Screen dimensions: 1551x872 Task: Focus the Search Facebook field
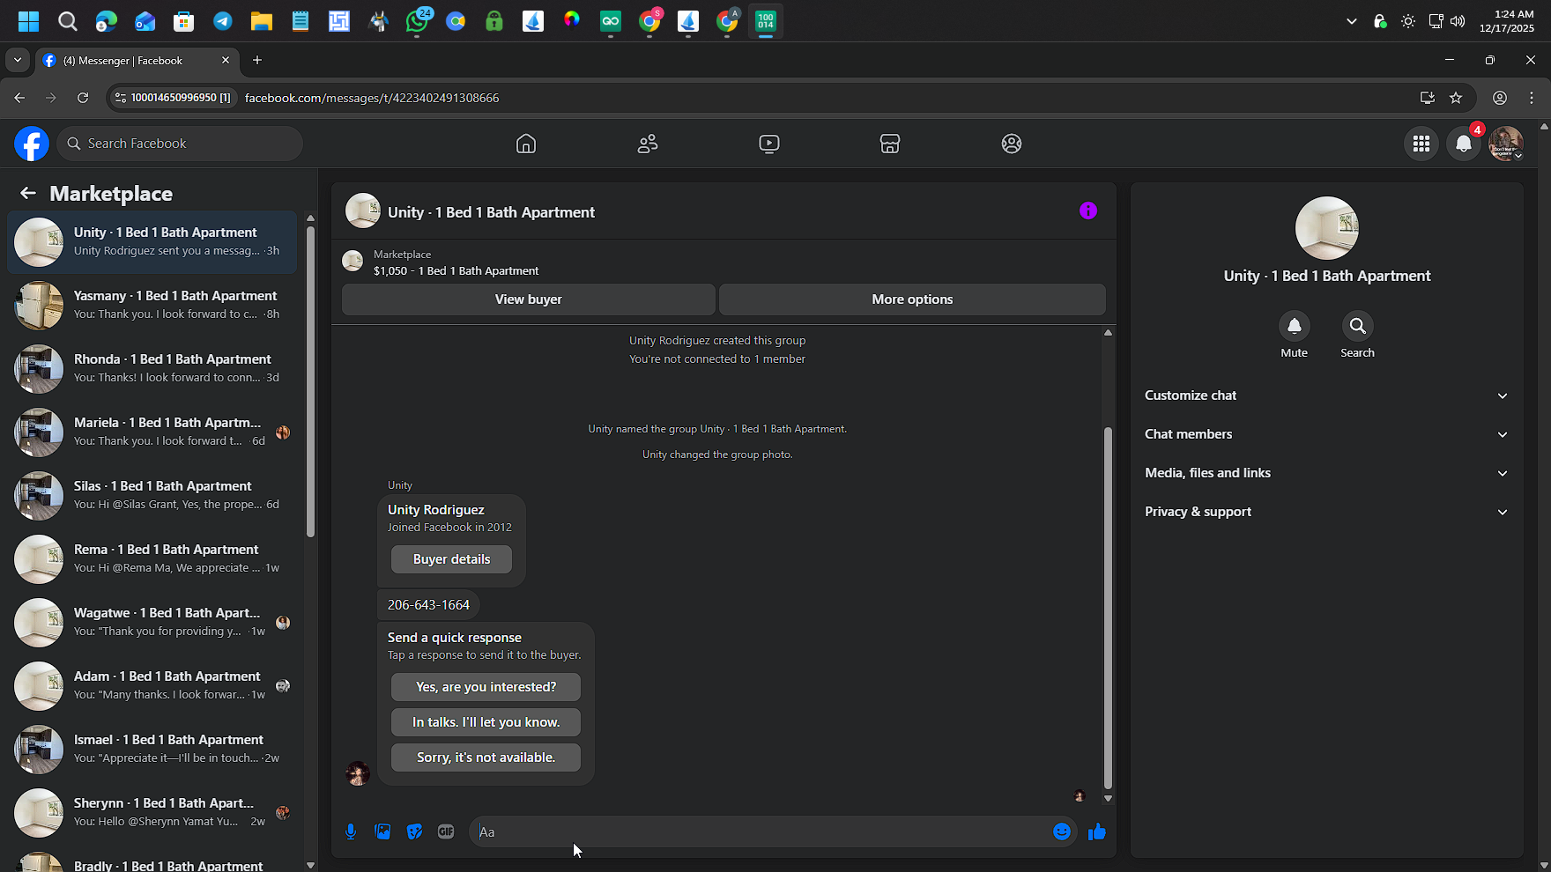click(x=181, y=144)
